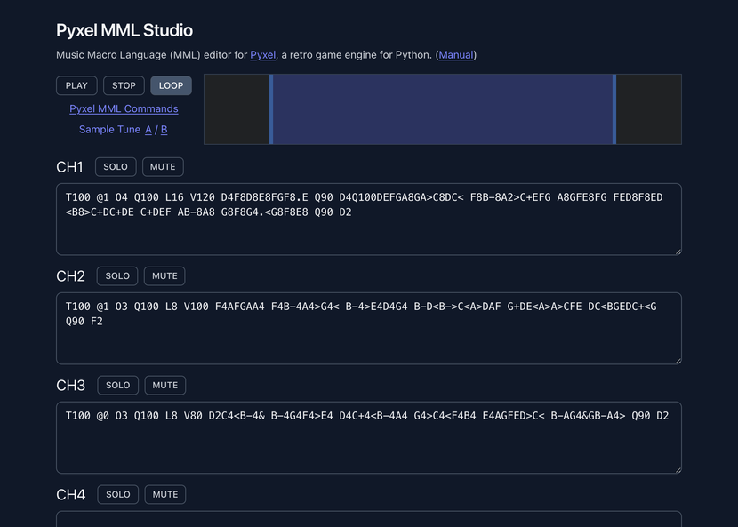Solo channel CH1
This screenshot has width=738, height=527.
pyautogui.click(x=116, y=167)
